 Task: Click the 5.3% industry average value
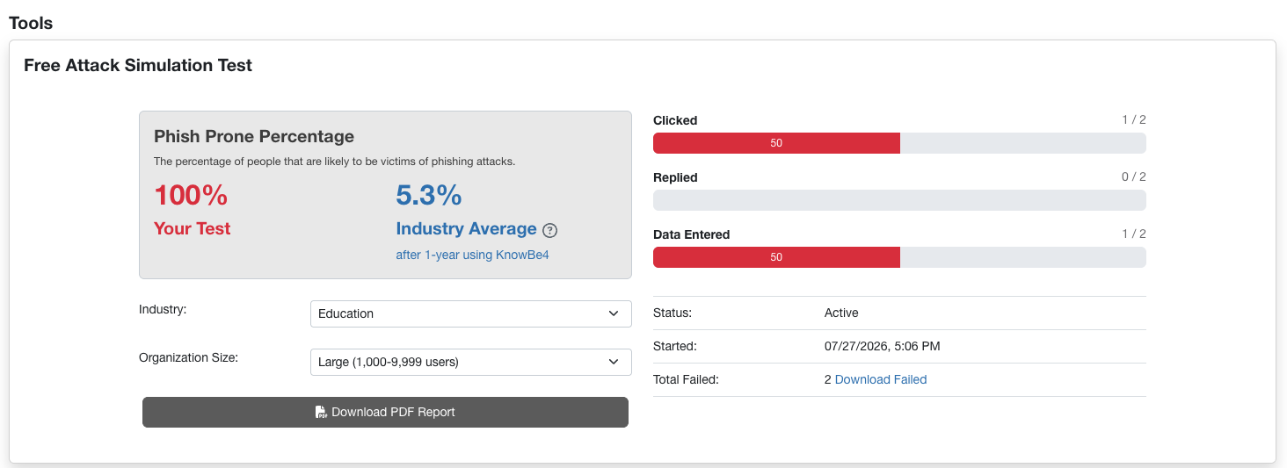click(429, 195)
